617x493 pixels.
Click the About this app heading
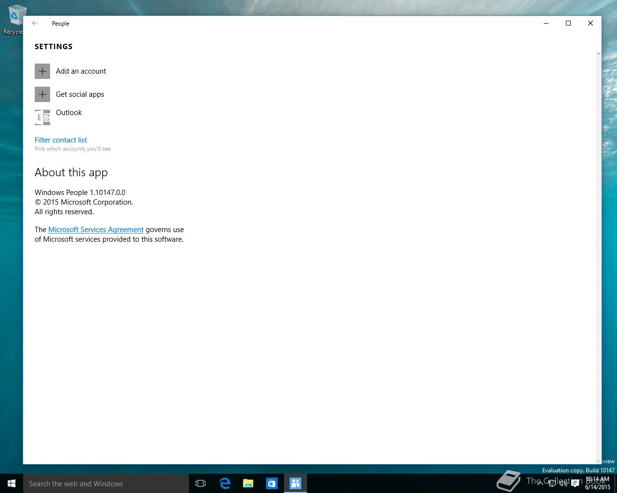[71, 172]
